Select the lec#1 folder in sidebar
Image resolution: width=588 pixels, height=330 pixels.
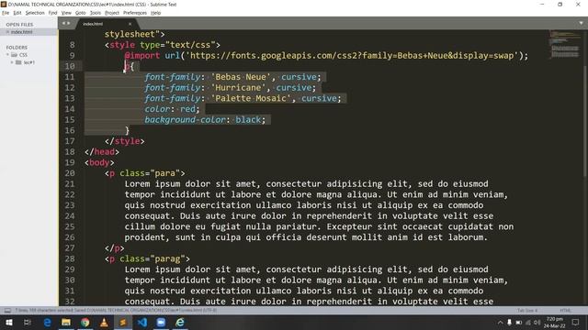tap(28, 62)
